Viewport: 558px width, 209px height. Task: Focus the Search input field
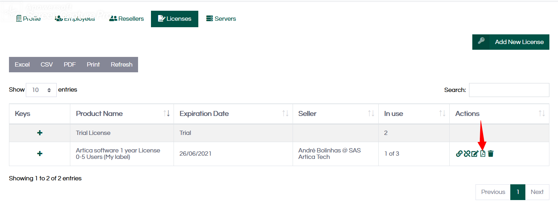[x=509, y=90]
